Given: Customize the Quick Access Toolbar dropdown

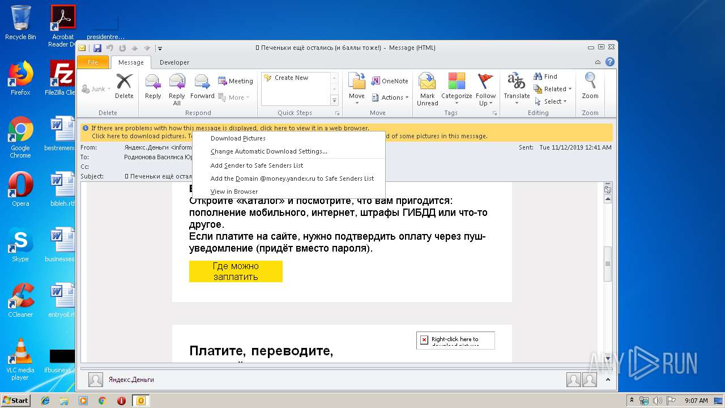Looking at the screenshot, I should coord(160,48).
